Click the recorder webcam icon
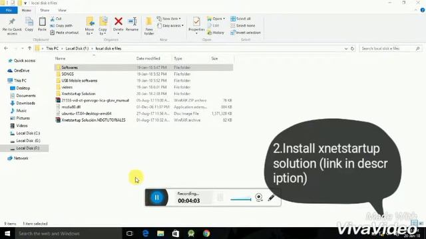Viewport: 426px width, 239px height. (x=259, y=197)
